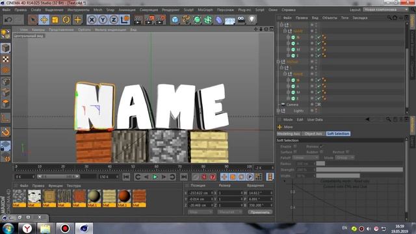Open the Script menu
The width and height of the screenshot is (416, 234).
click(259, 10)
